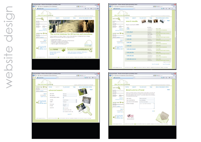
Task: Click 'help' in advanced search window navigation bar
Action: click(x=74, y=87)
